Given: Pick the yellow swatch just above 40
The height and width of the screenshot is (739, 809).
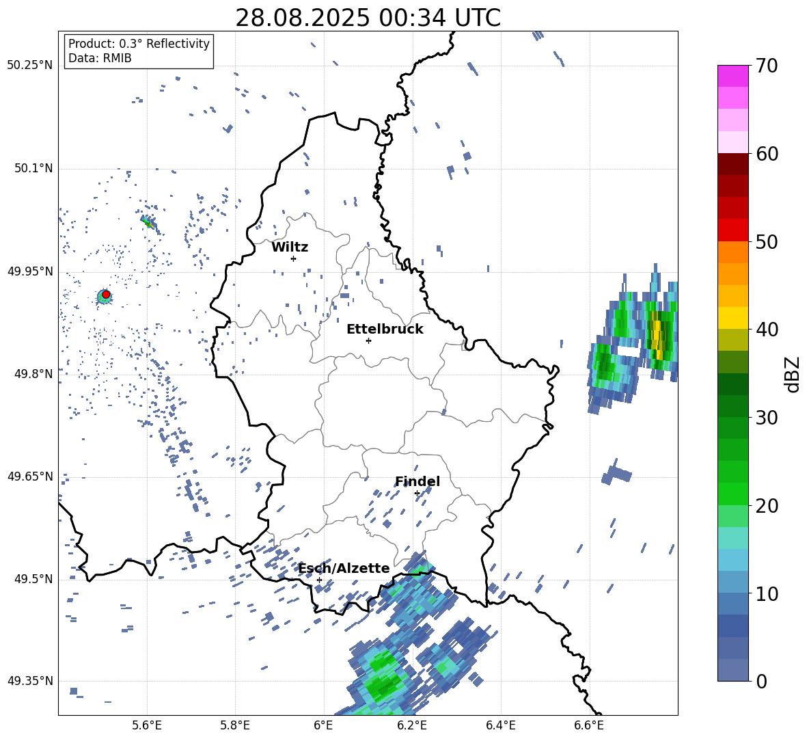Looking at the screenshot, I should (x=732, y=318).
